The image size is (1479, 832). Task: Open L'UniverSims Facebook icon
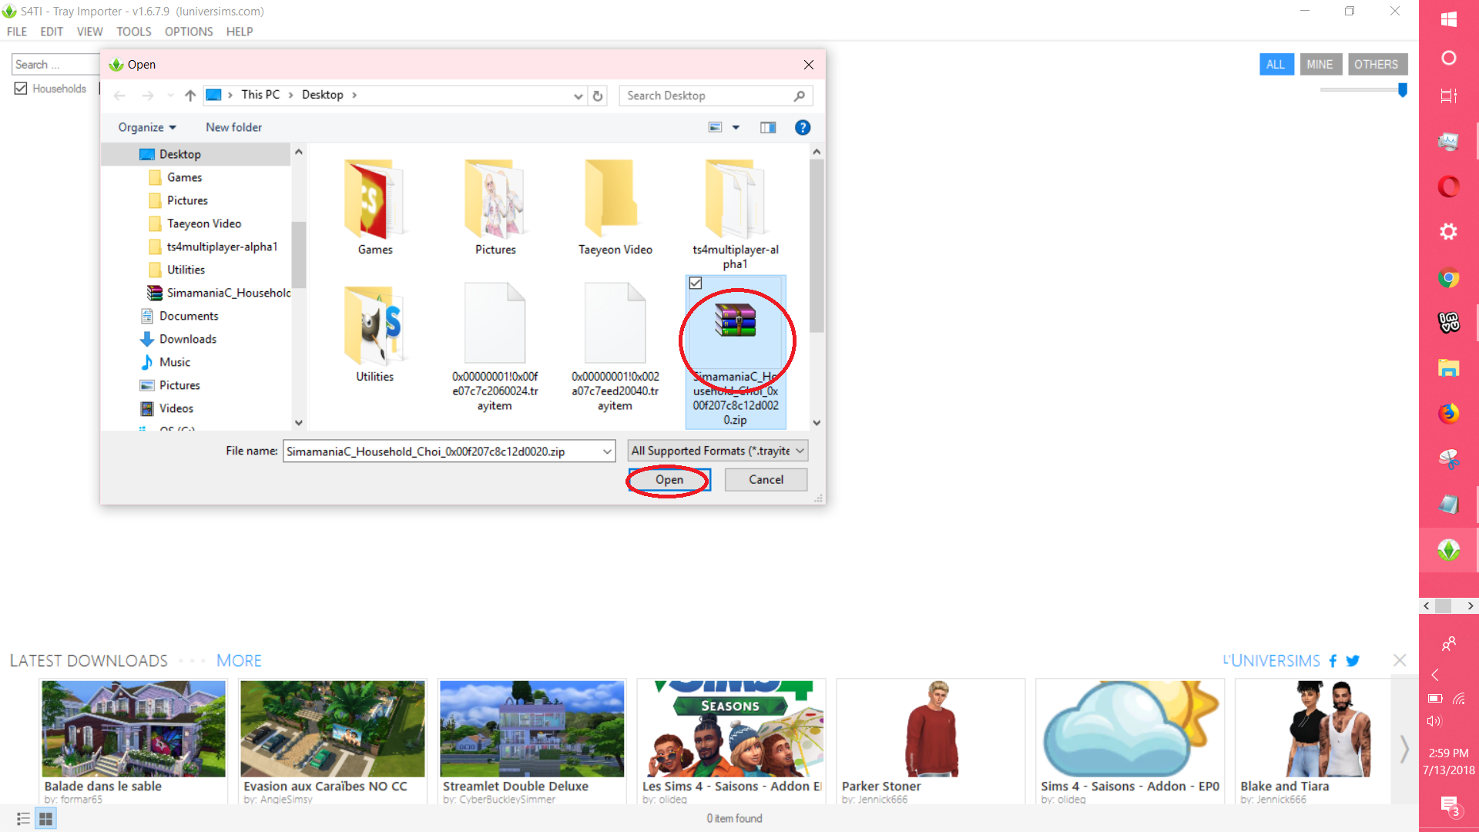click(x=1333, y=661)
